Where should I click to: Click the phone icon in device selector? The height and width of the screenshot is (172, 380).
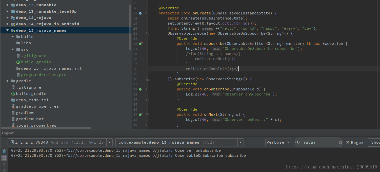[12, 142]
